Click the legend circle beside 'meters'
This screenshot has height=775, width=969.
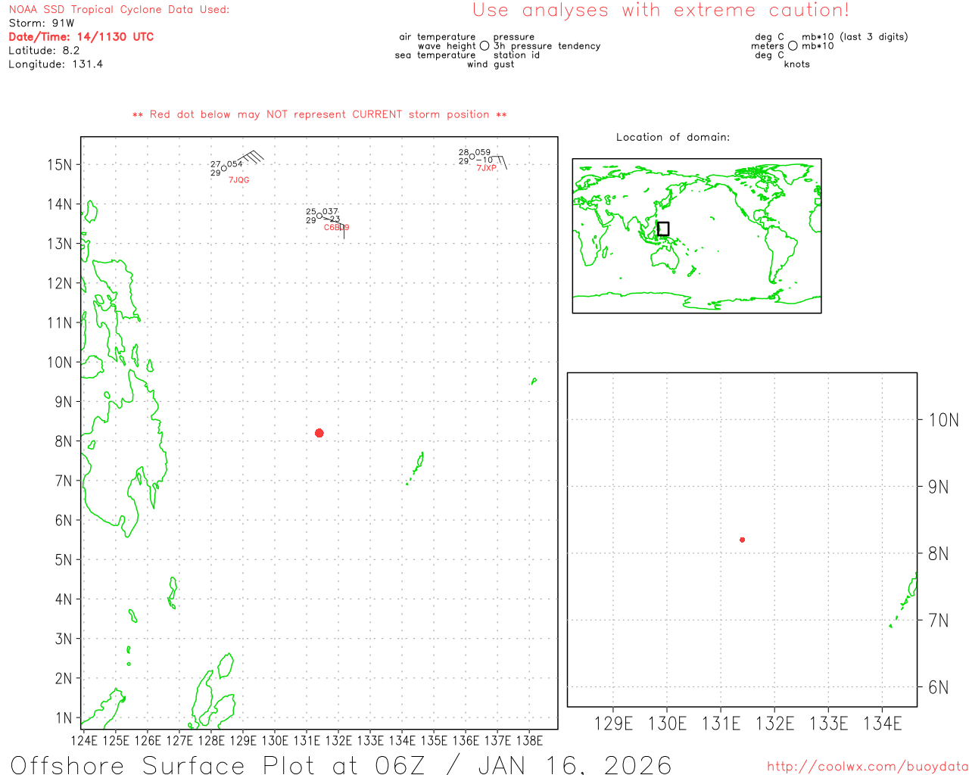(793, 46)
